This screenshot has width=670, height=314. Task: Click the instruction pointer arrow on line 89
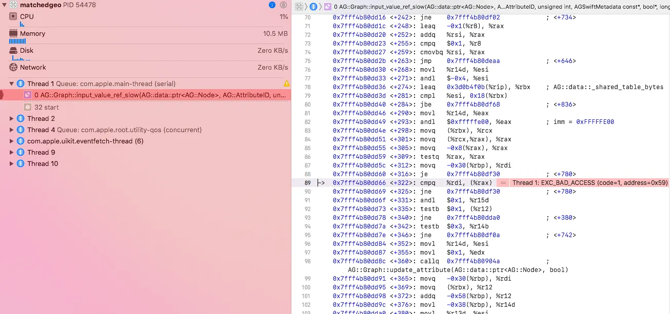321,182
